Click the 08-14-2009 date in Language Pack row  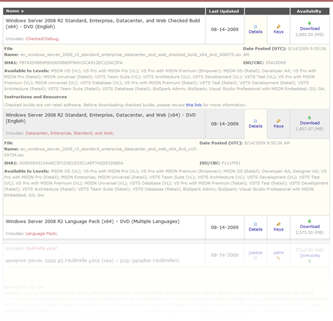pyautogui.click(x=225, y=228)
